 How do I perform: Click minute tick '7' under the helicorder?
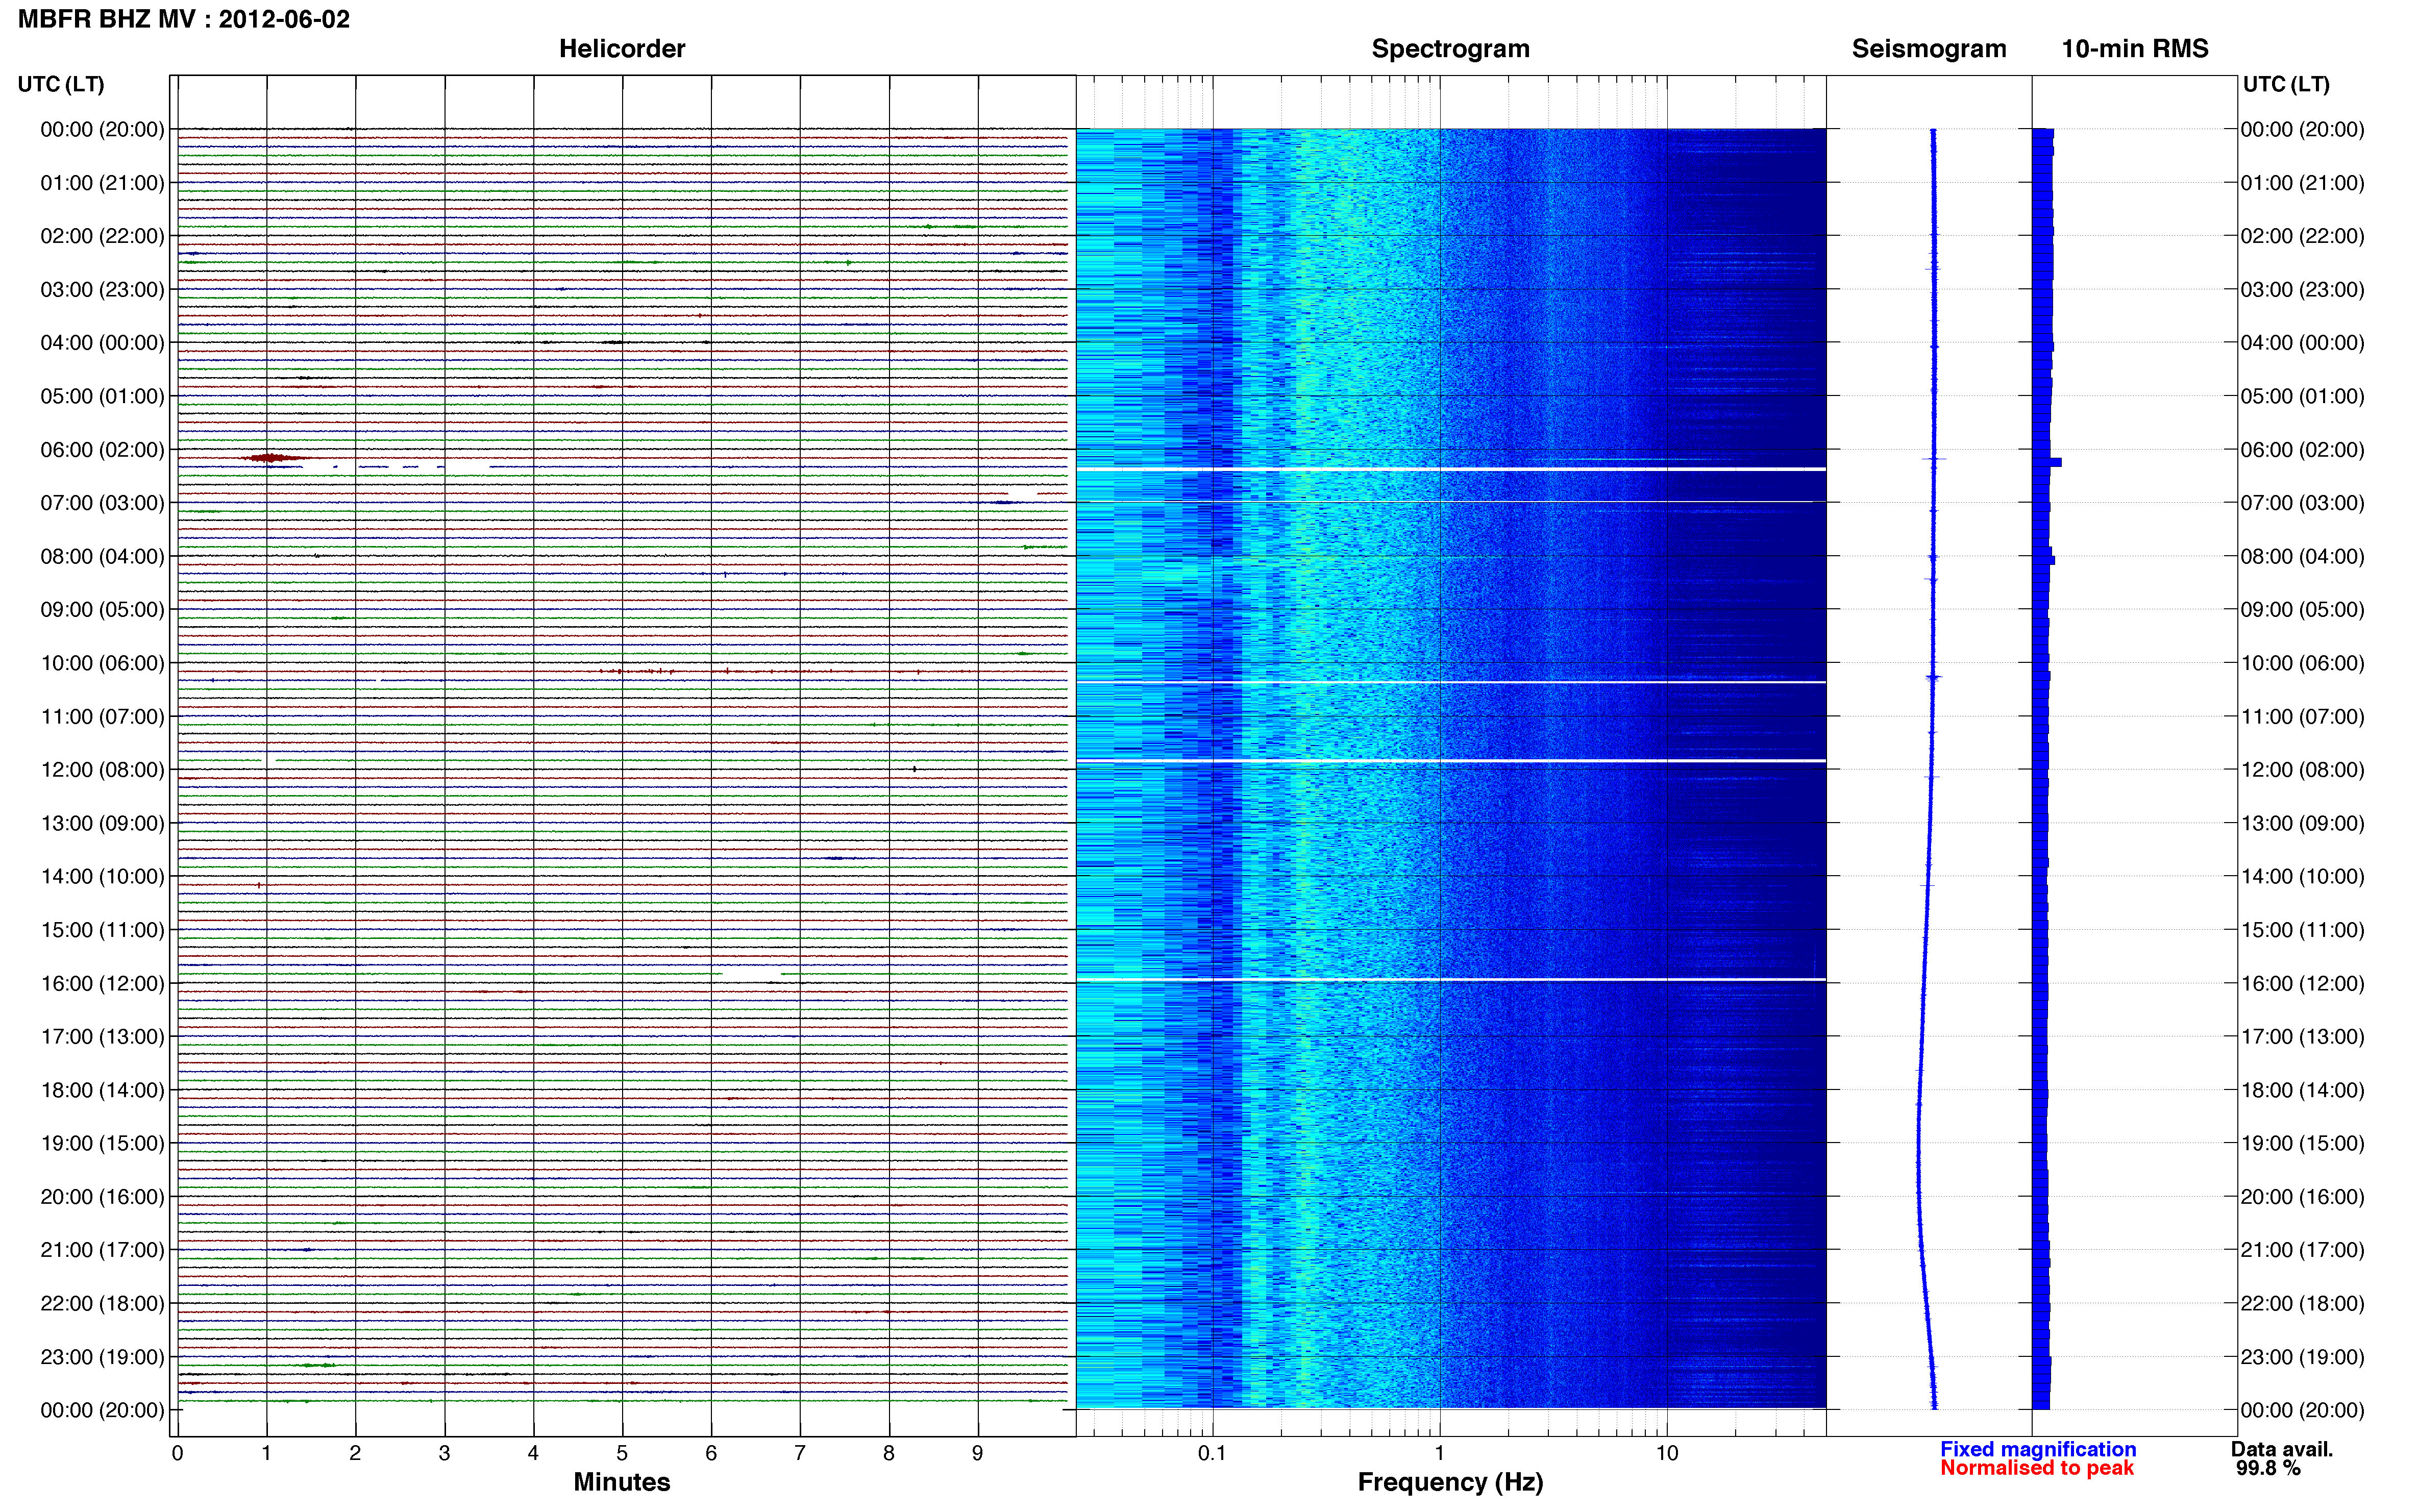click(800, 1453)
